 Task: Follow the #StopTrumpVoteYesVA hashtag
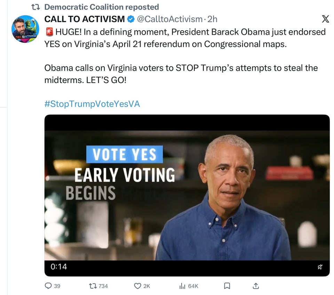pos(92,104)
